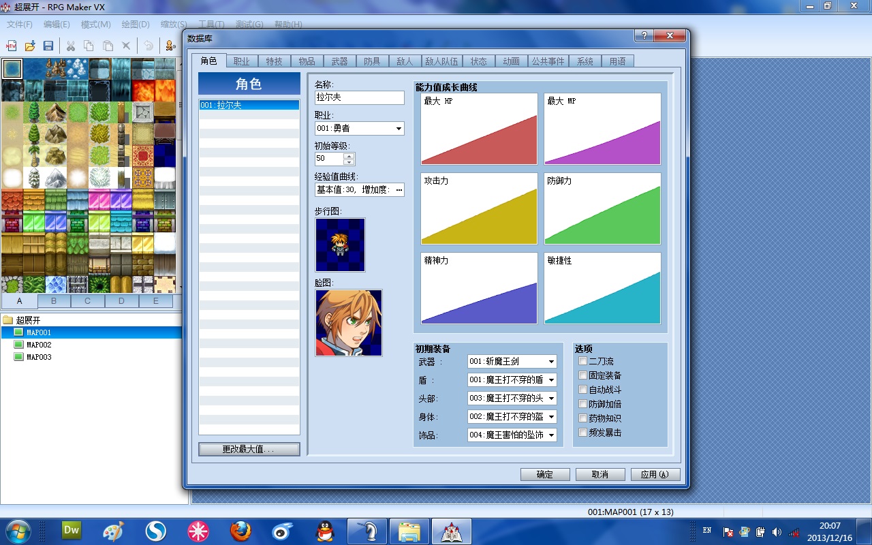Click the New project icon in main toolbar

tap(12, 46)
